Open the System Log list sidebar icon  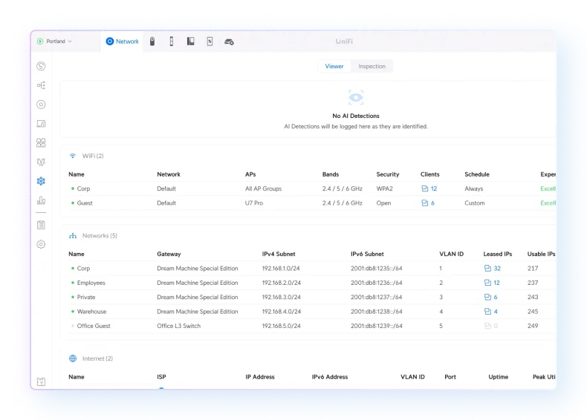[41, 225]
